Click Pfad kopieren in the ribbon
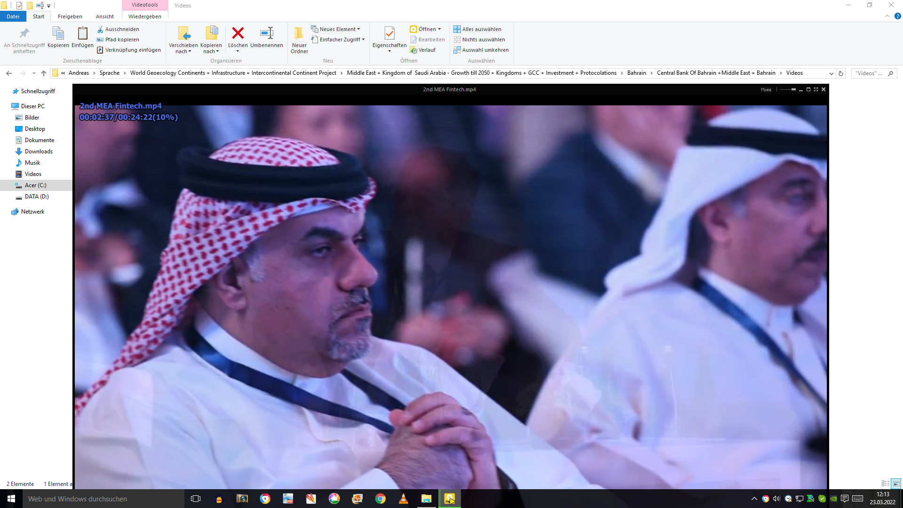This screenshot has height=508, width=903. tap(118, 40)
